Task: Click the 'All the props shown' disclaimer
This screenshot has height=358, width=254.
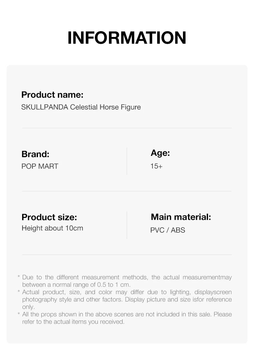Action: (x=127, y=314)
